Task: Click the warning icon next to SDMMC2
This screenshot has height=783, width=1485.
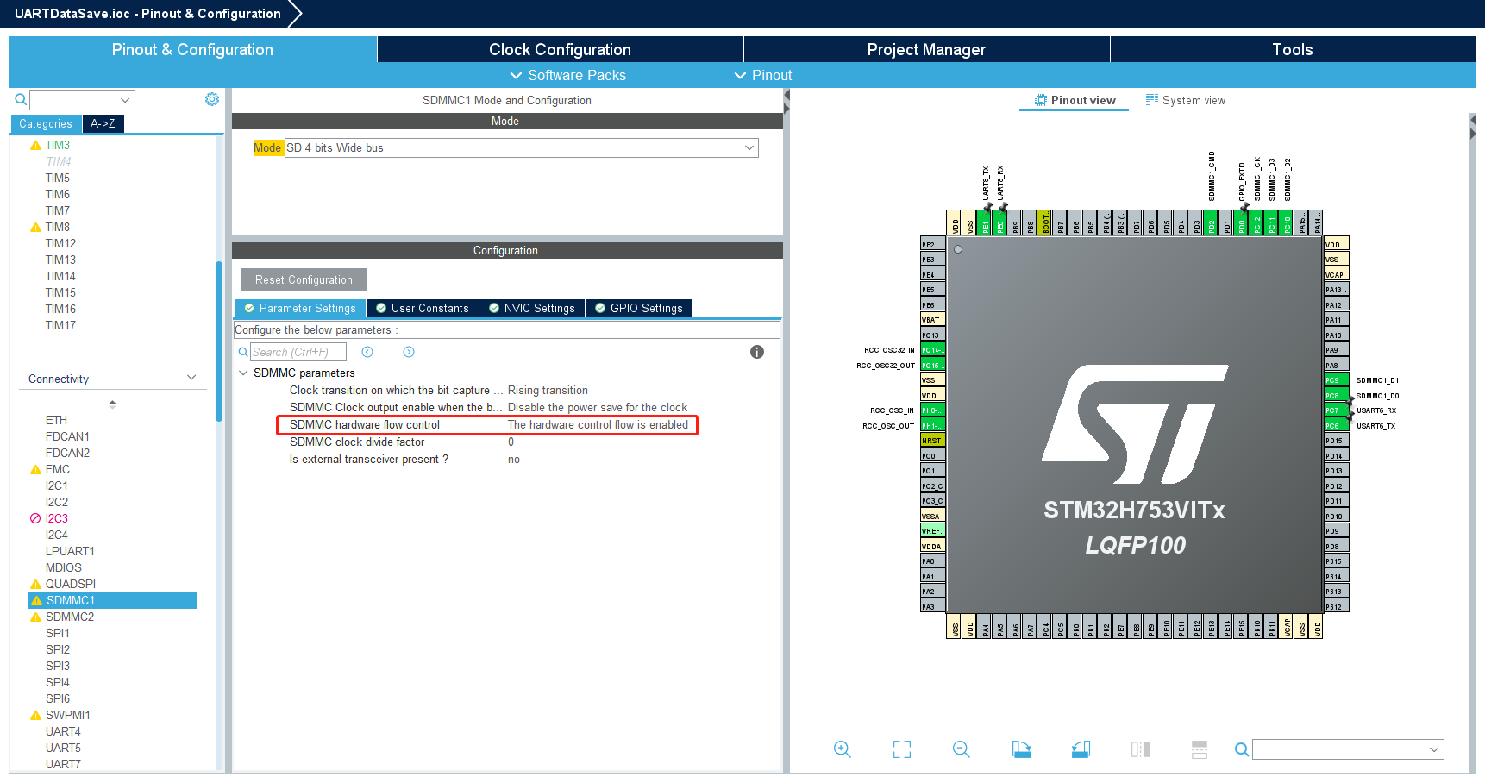Action: tap(36, 617)
